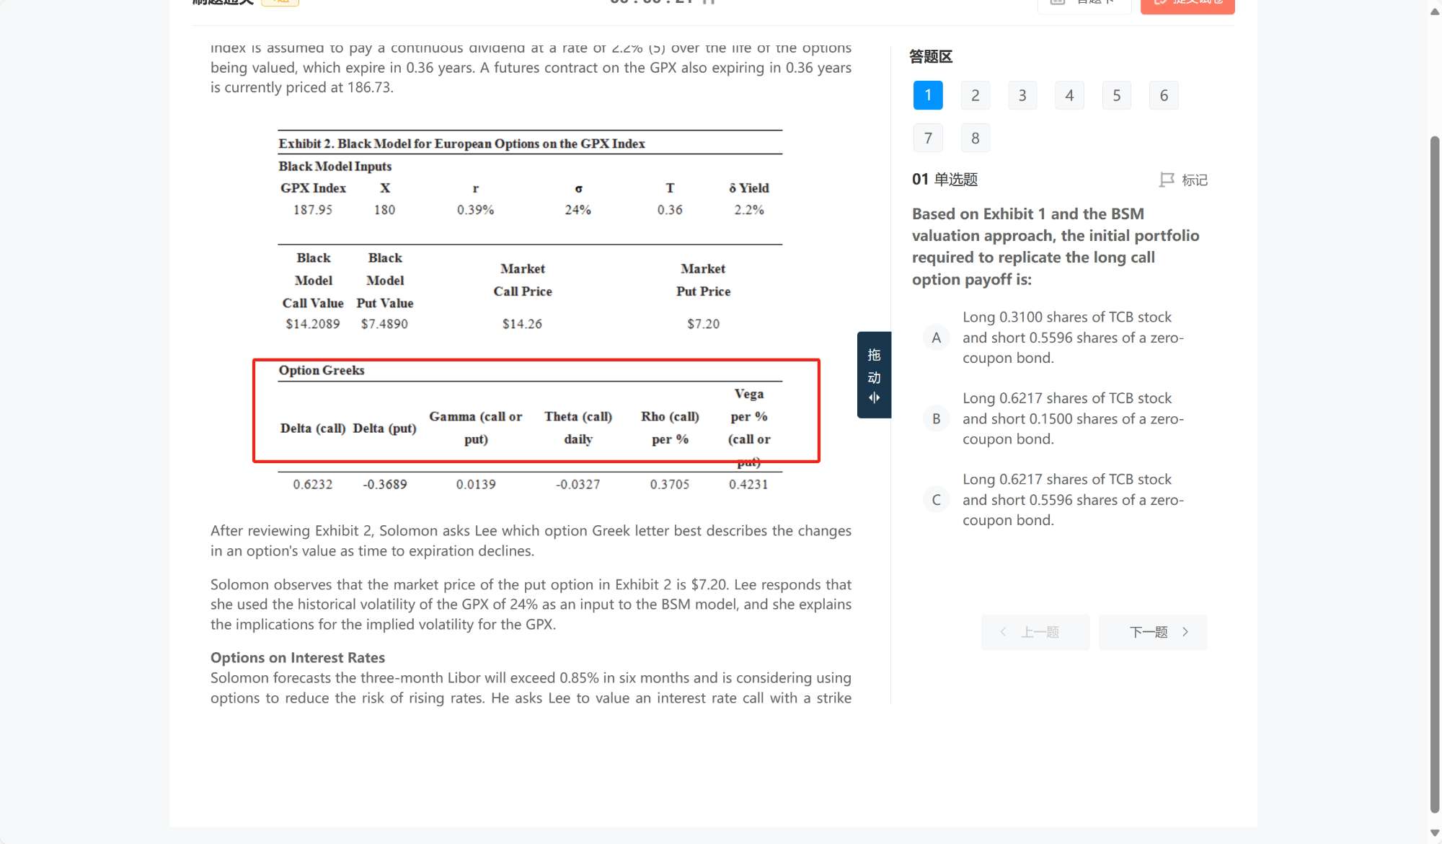Click the 拖动 panel divider handle
The height and width of the screenshot is (844, 1442).
point(874,374)
